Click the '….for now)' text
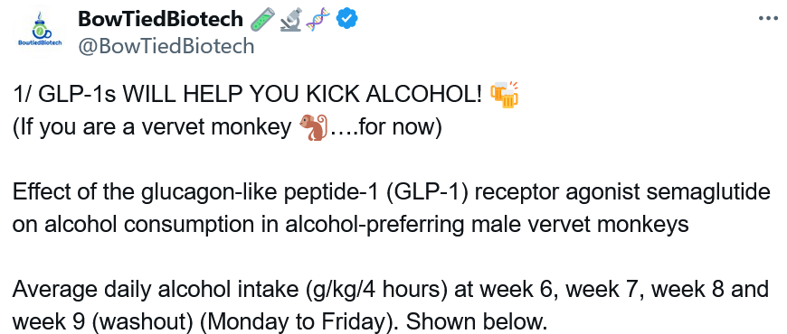Screen dimensions: 787x334 point(385,127)
